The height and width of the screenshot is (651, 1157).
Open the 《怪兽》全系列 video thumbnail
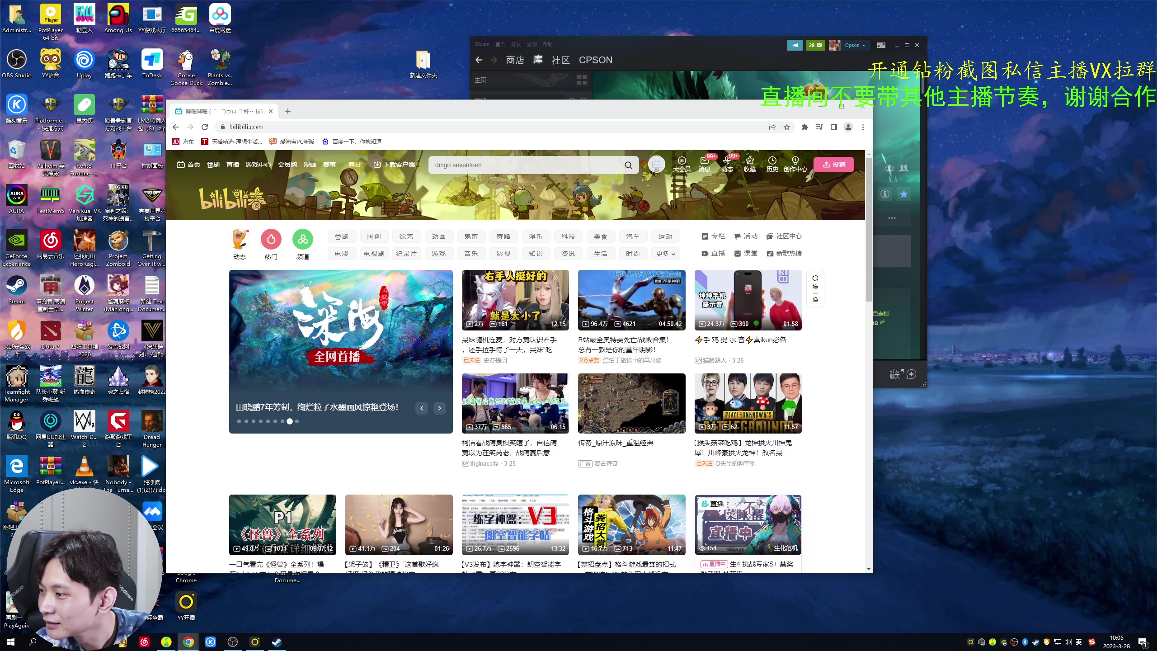coord(282,525)
